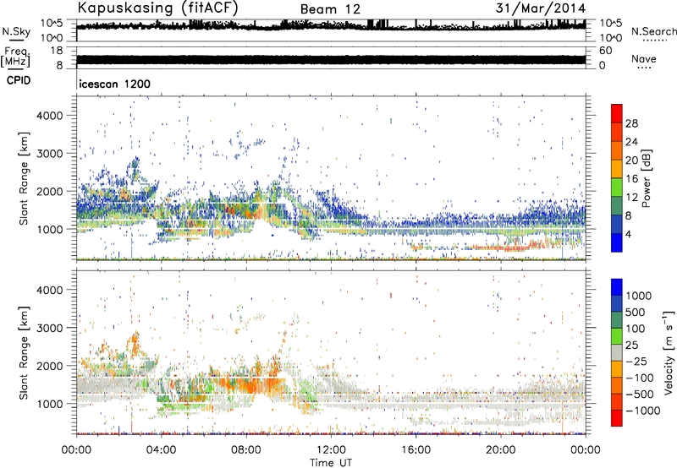This screenshot has height=468, width=677.
Task: Click the 'Nave' legend label
Action: click(x=644, y=59)
